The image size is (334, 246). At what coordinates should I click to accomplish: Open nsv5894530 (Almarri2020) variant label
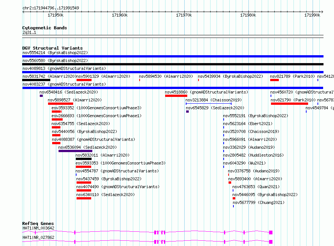coord(166,76)
